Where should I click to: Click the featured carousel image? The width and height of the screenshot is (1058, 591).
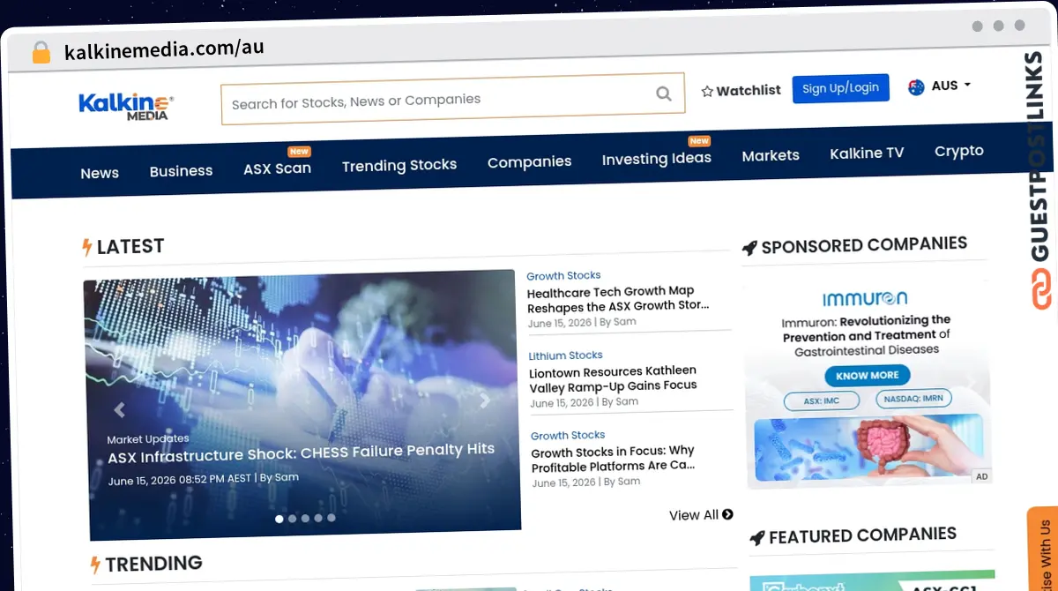(302, 404)
